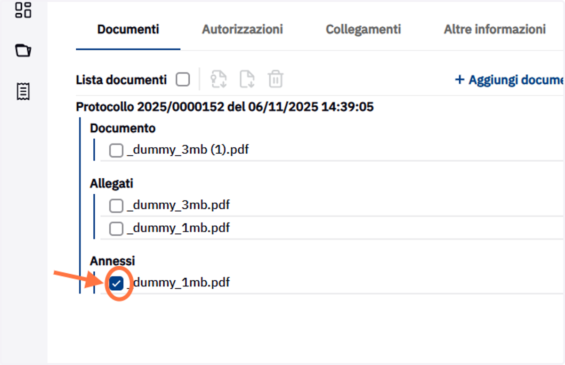565x365 pixels.
Task: Check the _dummy_1mb.pdf checkbox under Allegati
Action: click(116, 228)
